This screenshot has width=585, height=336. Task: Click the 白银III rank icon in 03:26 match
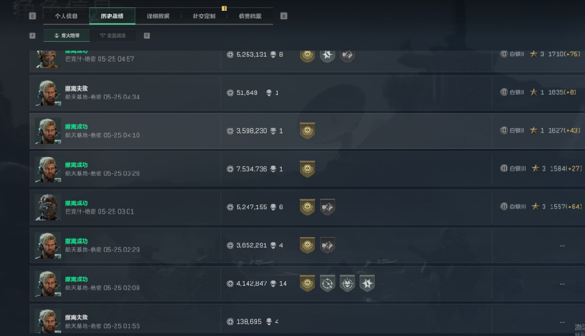pyautogui.click(x=504, y=169)
